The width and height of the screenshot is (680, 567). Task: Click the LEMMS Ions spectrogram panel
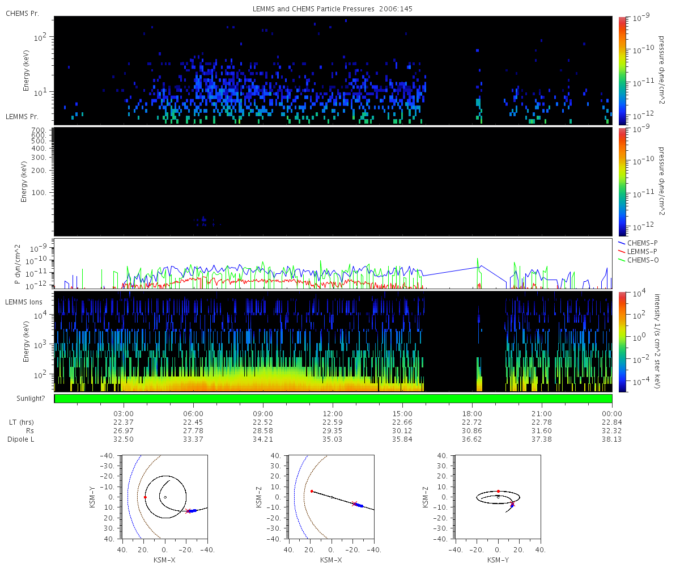[x=333, y=341]
